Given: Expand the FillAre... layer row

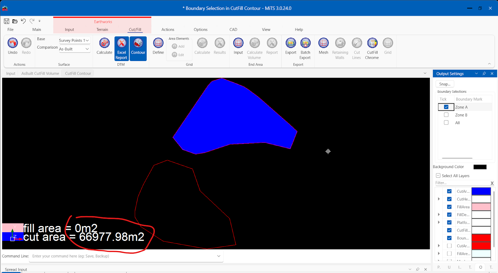Looking at the screenshot, I should [x=439, y=253].
